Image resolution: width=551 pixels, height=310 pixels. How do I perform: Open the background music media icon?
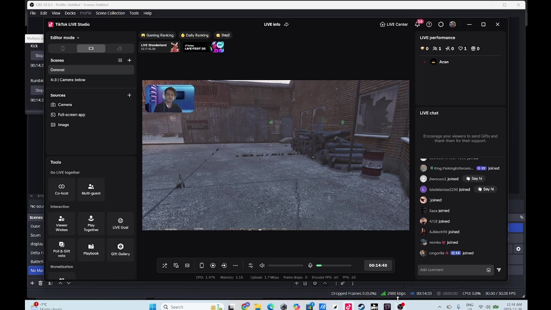(x=176, y=265)
